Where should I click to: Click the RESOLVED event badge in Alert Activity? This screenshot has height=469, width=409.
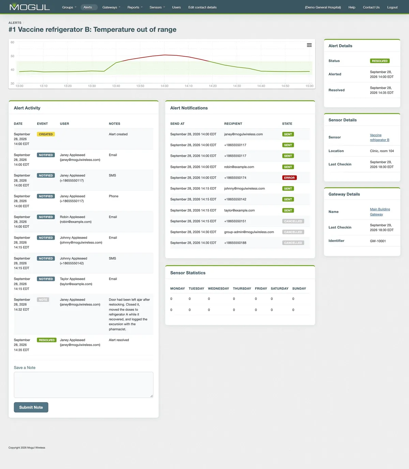47,340
